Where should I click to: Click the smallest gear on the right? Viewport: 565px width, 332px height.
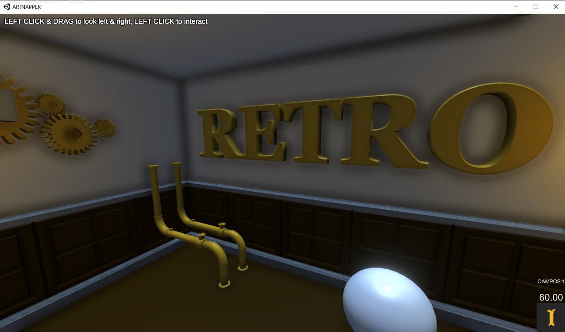coord(105,128)
